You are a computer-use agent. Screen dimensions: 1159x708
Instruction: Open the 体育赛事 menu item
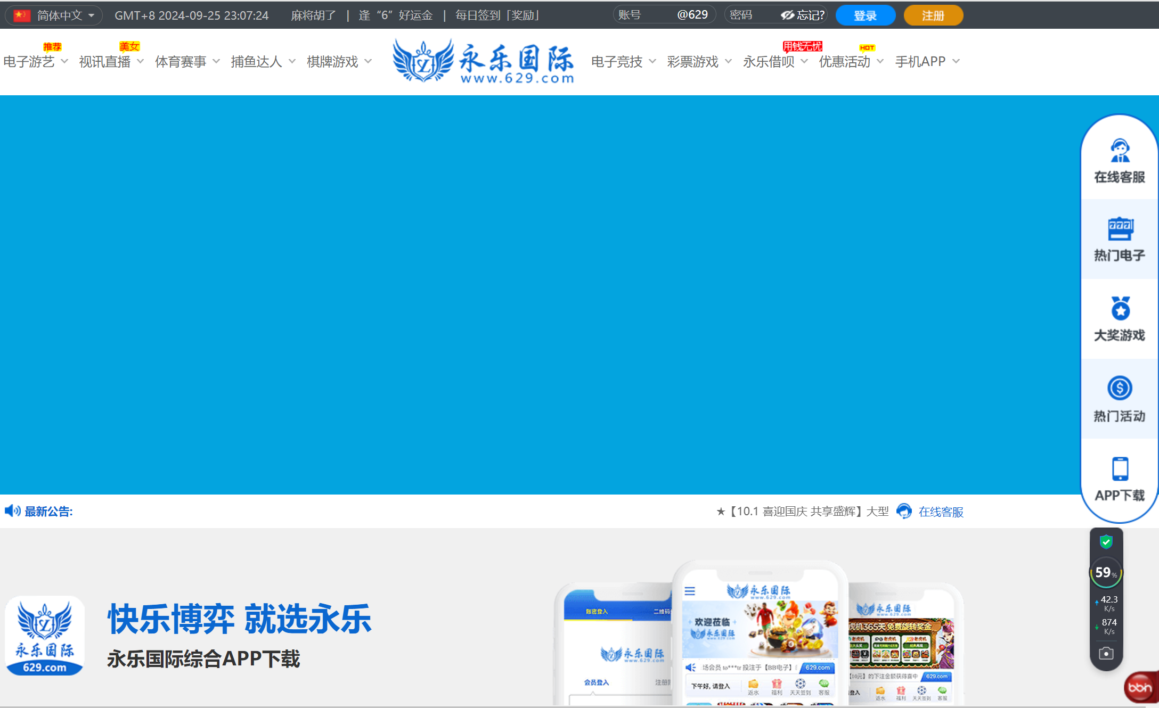(181, 61)
